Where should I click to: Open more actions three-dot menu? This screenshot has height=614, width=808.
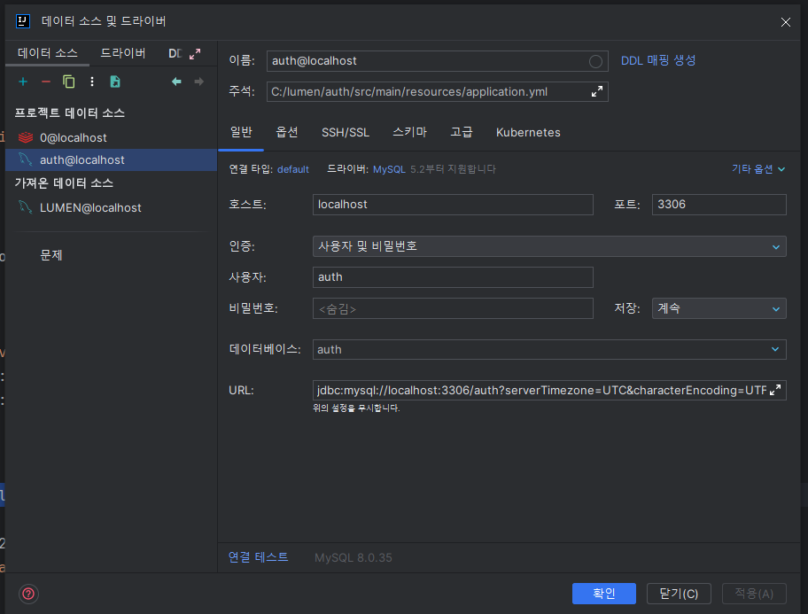(x=92, y=82)
